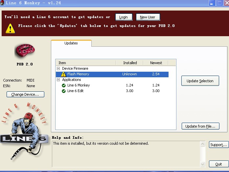Screen dimensions: 229x172
Task: Click the Installed column header
Action: (x=129, y=63)
